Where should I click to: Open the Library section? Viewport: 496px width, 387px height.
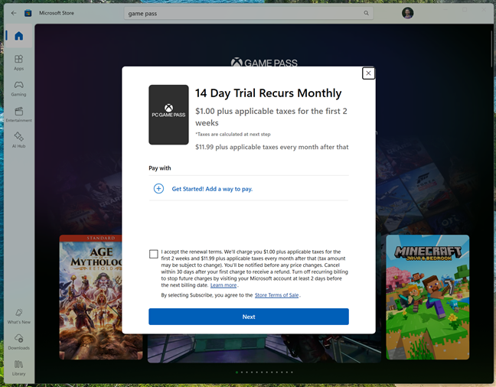click(18, 368)
